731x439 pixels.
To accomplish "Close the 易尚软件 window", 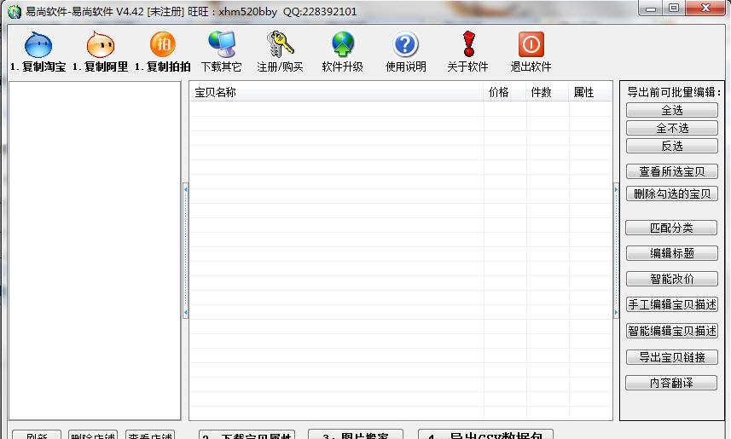I will coord(705,9).
